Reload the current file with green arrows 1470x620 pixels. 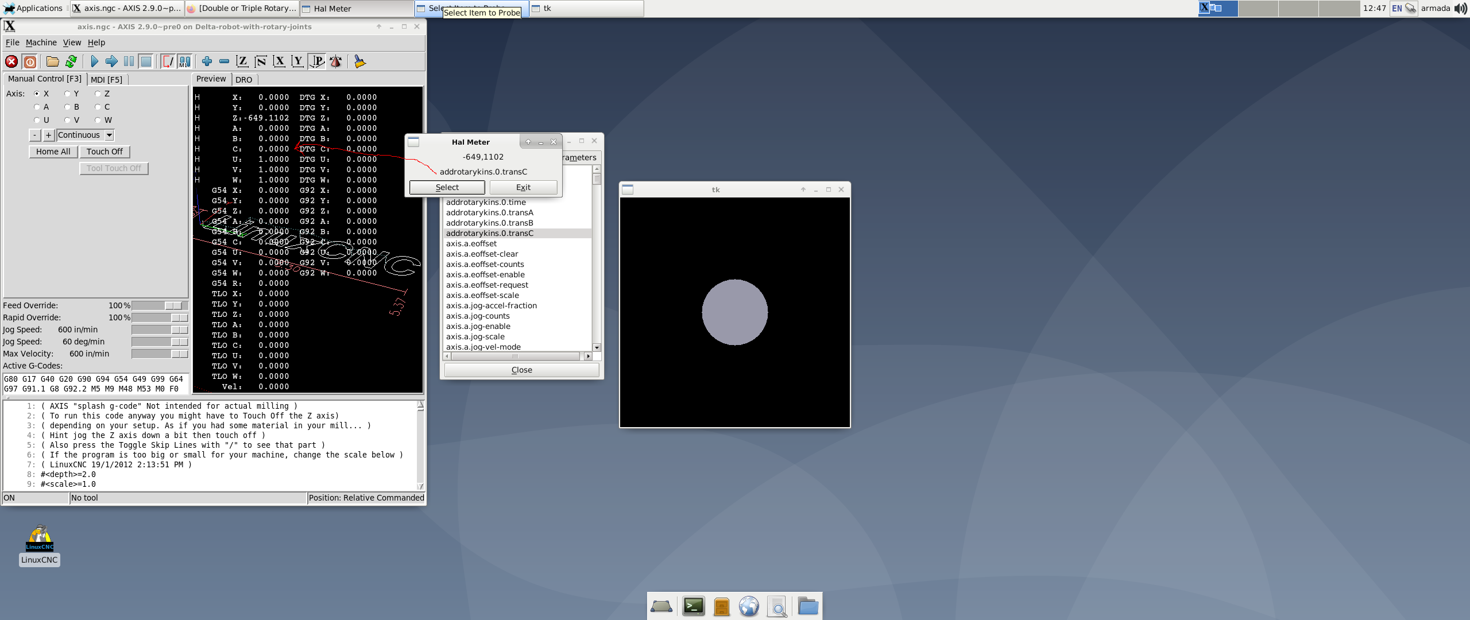point(71,61)
